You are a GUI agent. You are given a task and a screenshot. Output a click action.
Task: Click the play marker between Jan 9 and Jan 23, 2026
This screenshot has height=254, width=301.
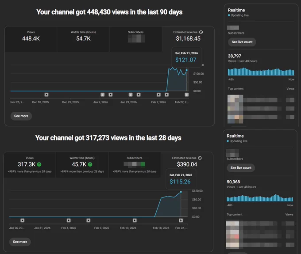110,95
